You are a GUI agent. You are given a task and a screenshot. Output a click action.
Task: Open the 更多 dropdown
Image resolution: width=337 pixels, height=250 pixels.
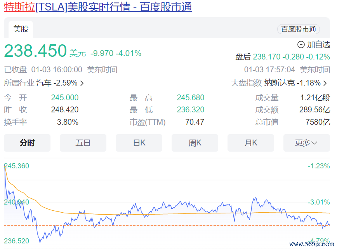307,143
